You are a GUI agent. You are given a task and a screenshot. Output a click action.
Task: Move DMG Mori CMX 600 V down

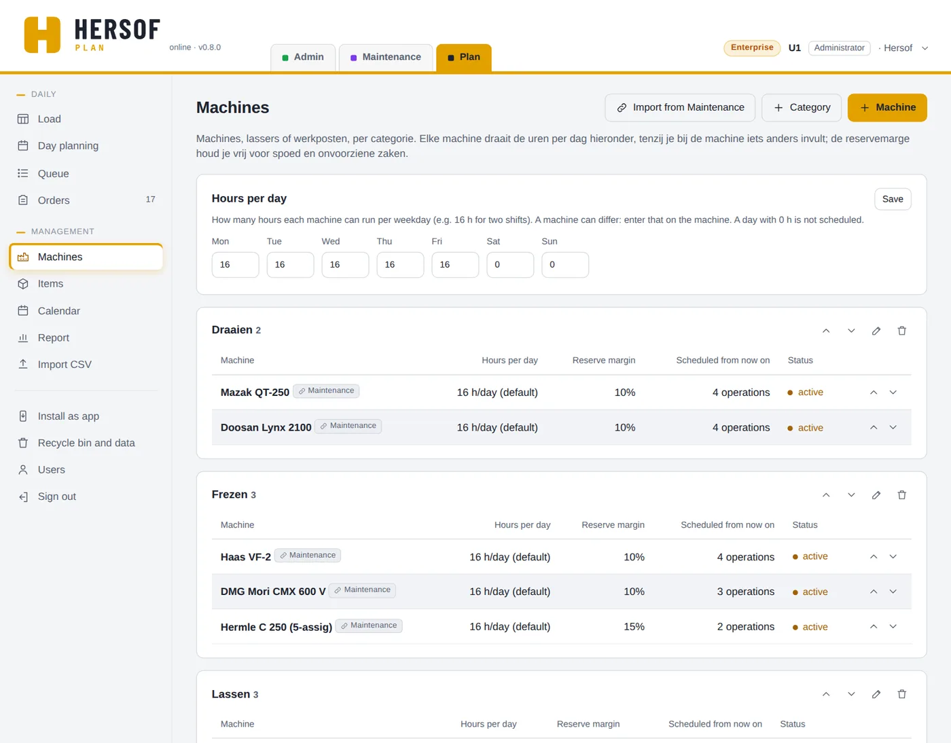tap(893, 592)
